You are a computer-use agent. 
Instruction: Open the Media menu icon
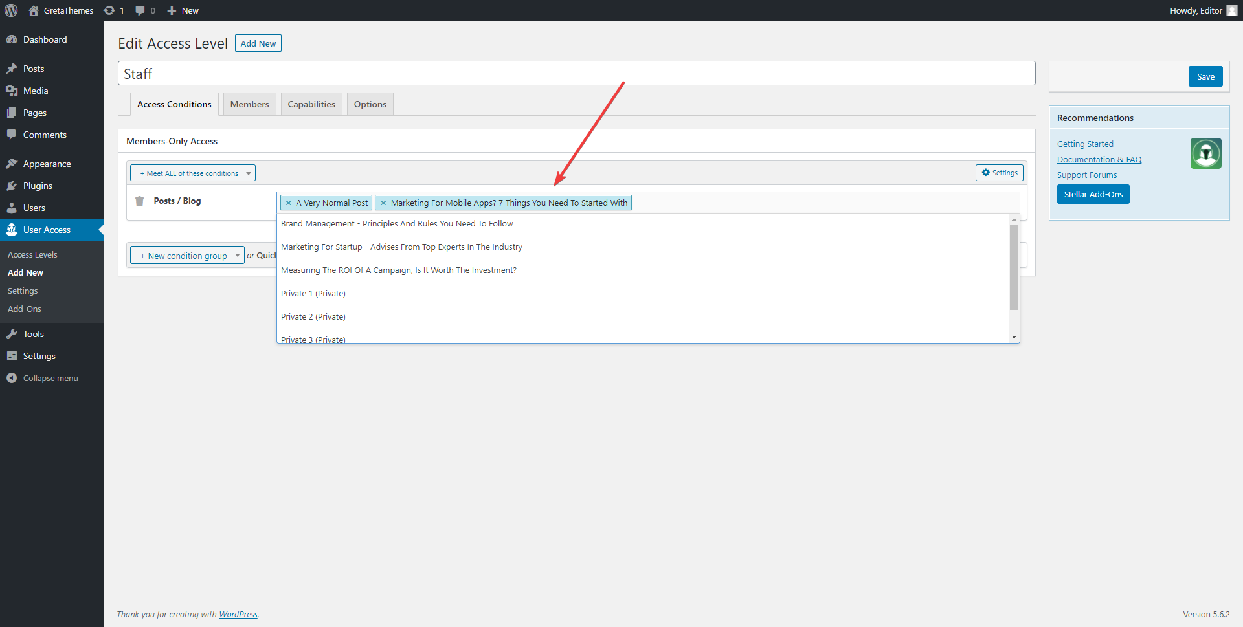12,91
